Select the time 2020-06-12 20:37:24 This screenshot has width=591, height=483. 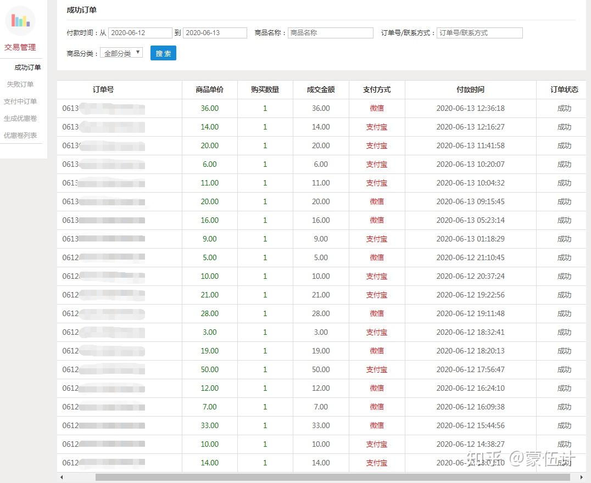(x=470, y=276)
